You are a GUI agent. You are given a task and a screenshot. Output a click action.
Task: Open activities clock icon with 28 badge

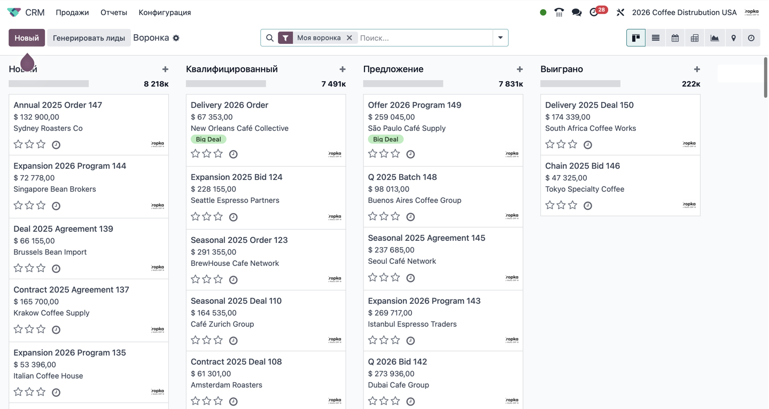point(594,12)
